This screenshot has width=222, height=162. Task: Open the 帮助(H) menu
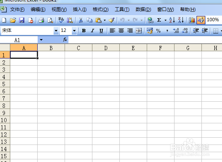coord(188,9)
